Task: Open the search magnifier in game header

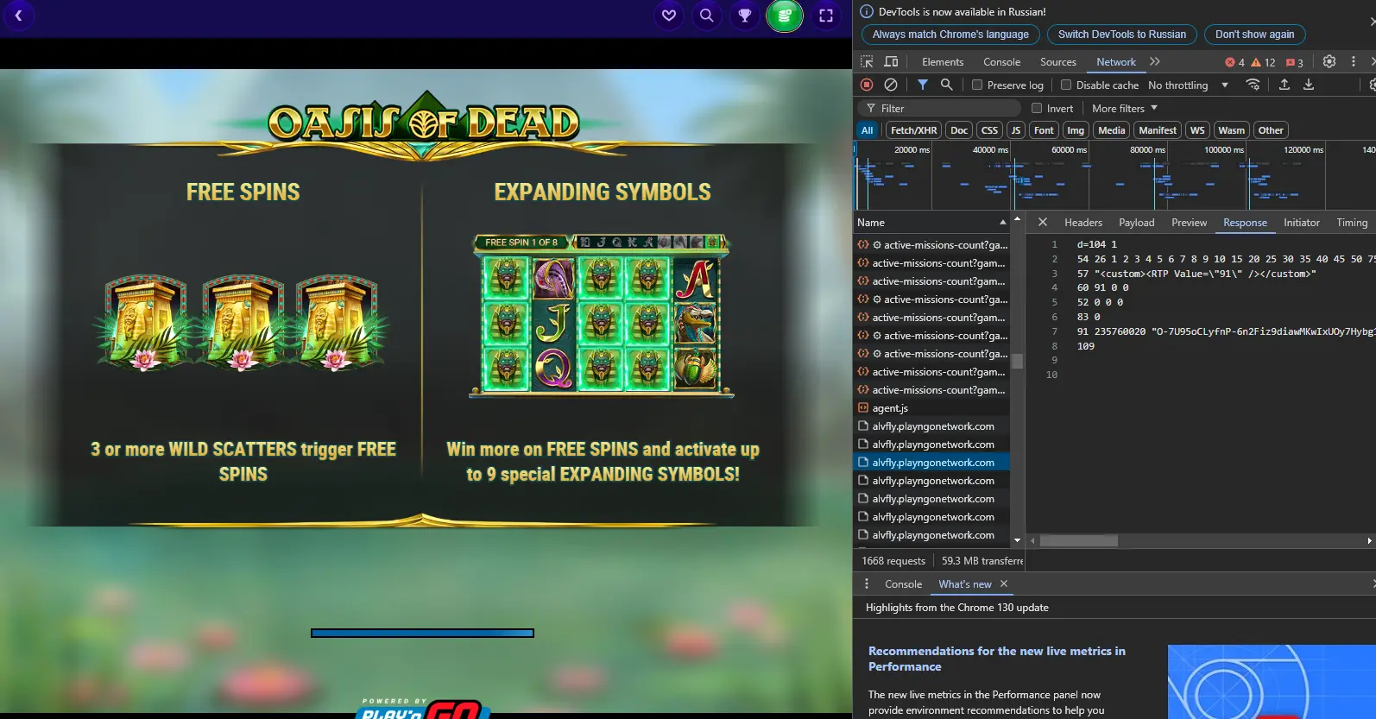Action: [x=706, y=16]
